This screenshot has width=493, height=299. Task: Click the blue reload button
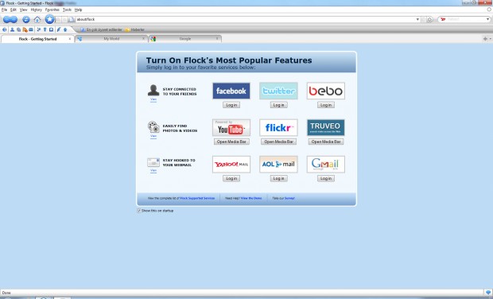pyautogui.click(x=26, y=20)
